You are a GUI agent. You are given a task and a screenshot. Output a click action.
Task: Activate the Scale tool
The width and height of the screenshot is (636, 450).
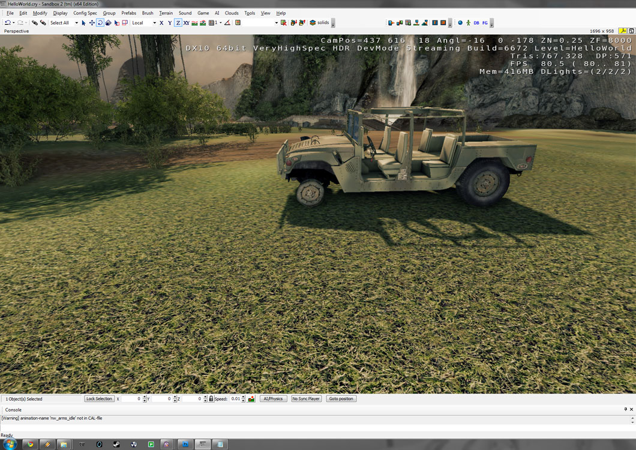click(108, 23)
